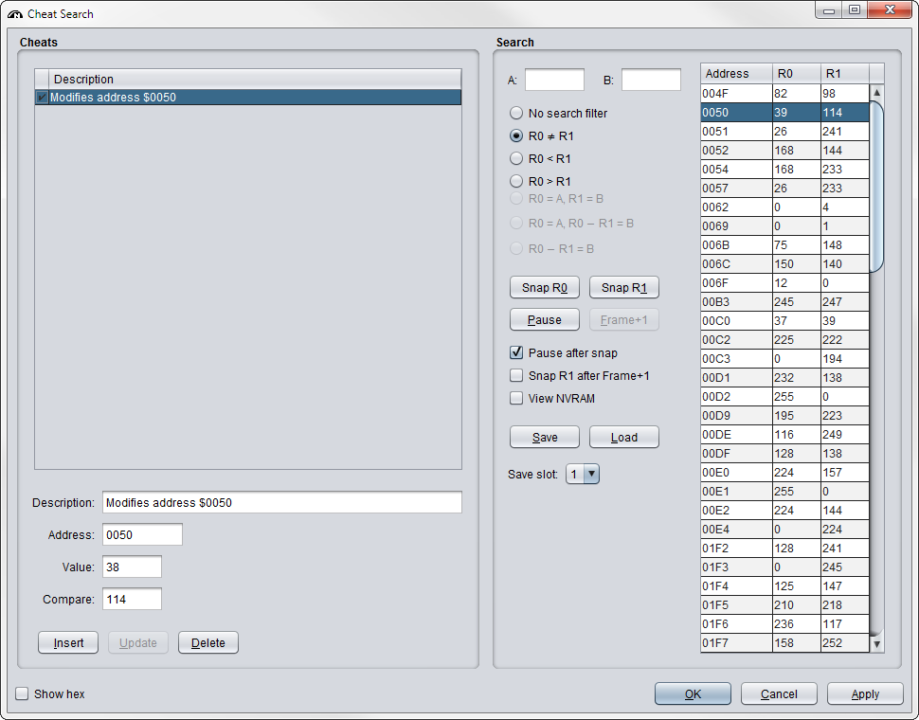This screenshot has height=720, width=919.
Task: Click into the Value input field
Action: tap(132, 567)
